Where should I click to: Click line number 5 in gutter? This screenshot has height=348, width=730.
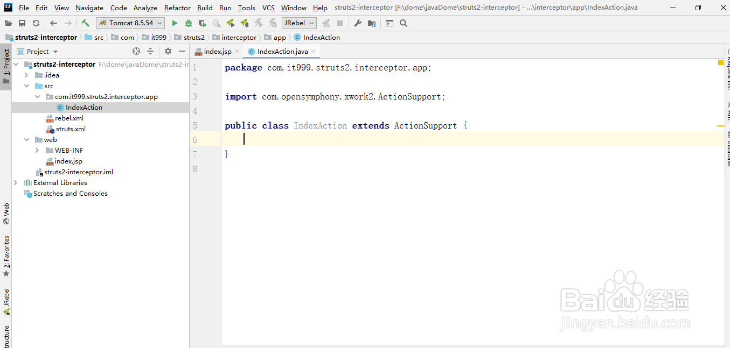click(194, 125)
